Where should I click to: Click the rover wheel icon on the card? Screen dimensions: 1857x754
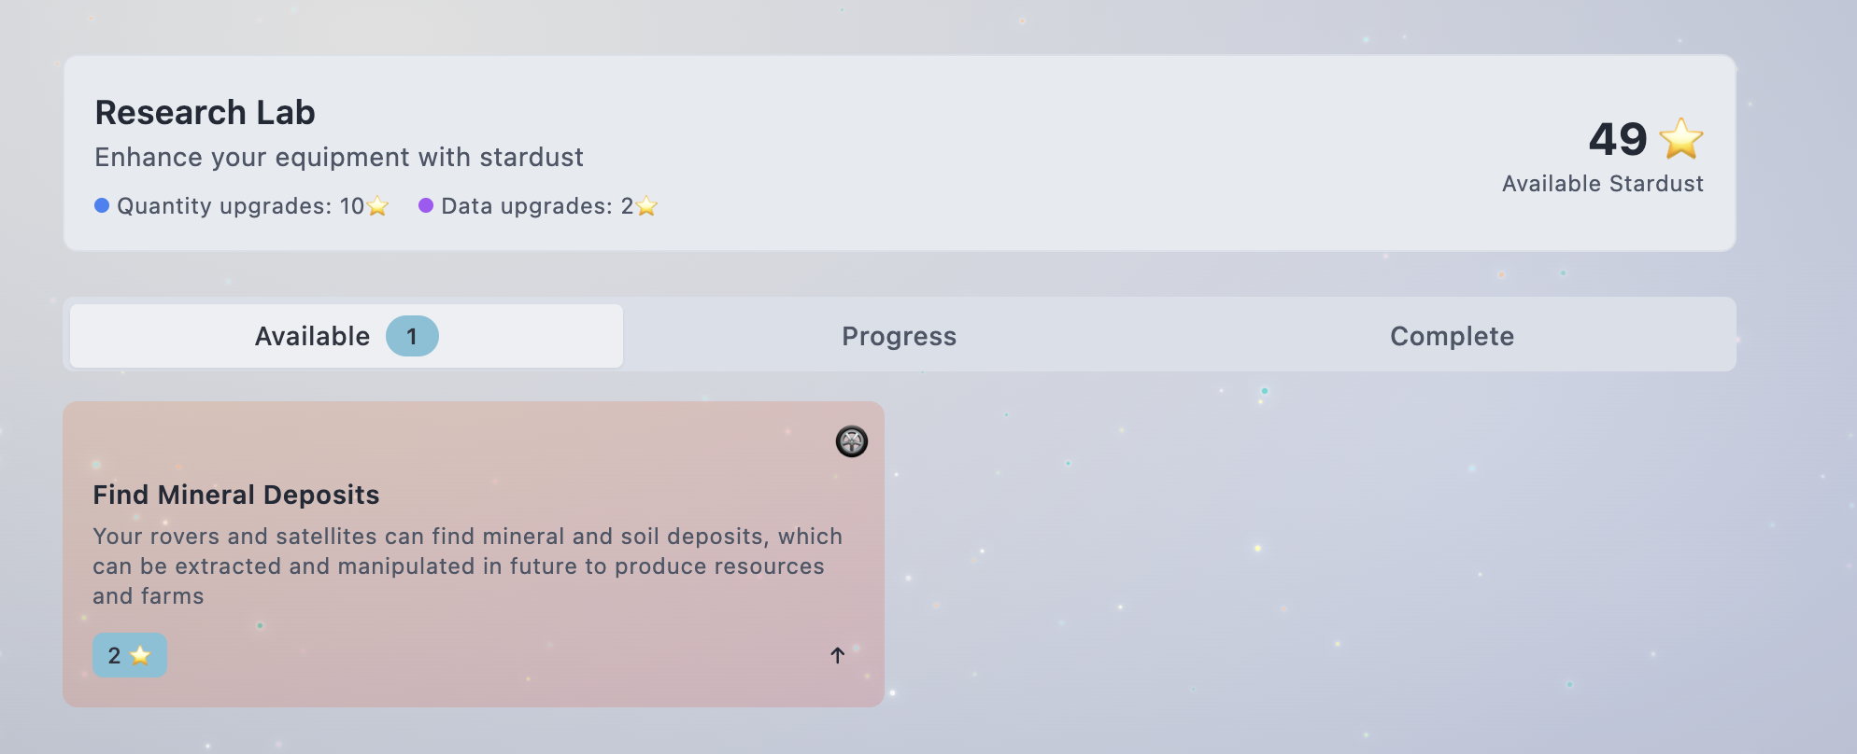[851, 441]
